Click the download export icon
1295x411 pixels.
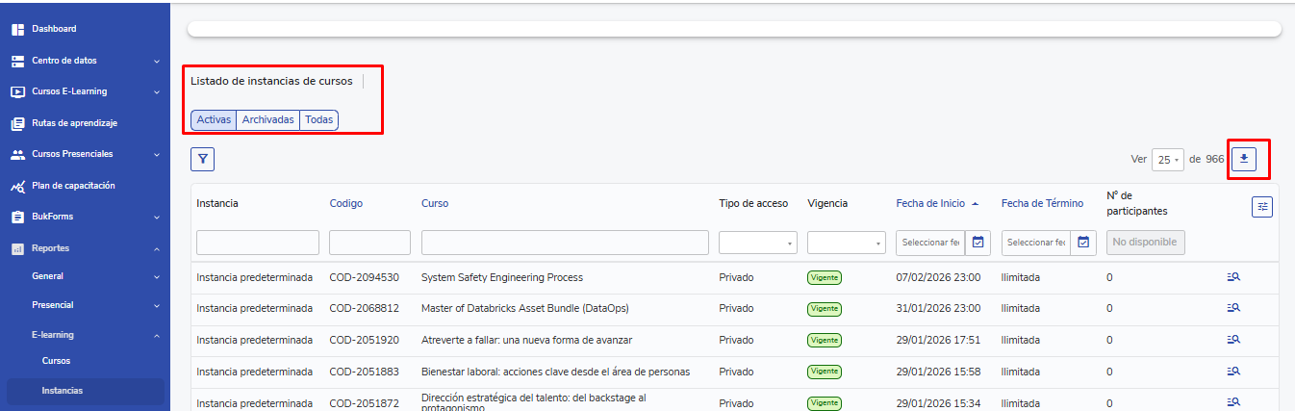1243,159
